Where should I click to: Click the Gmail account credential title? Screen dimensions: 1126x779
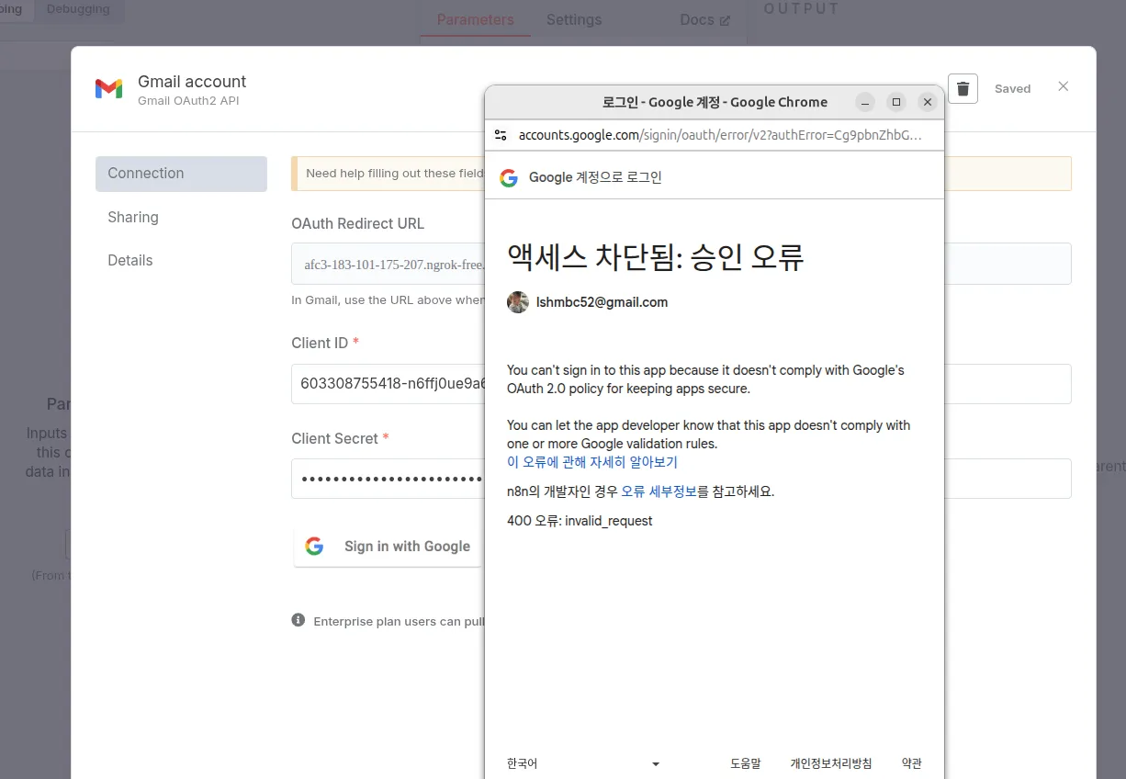pos(192,82)
